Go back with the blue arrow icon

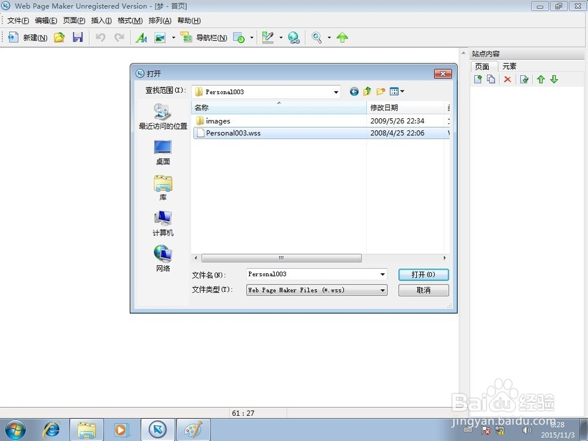[354, 92]
